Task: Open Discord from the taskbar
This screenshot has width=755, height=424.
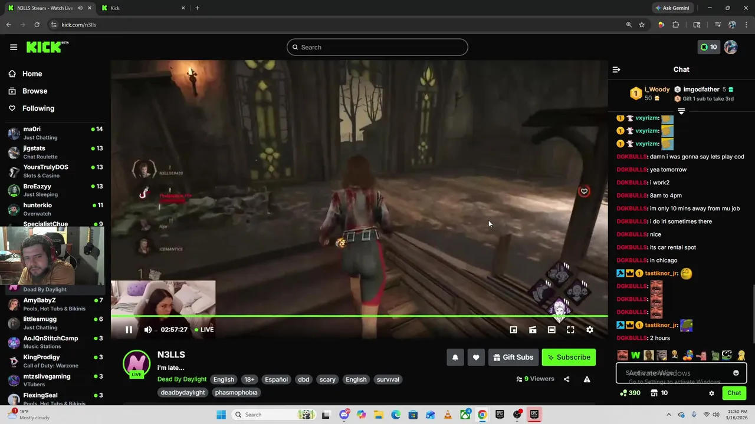Action: 344,415
